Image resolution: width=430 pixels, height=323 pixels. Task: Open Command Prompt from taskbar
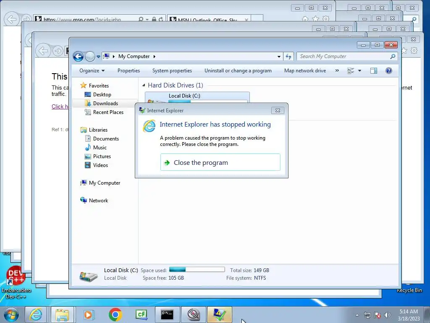point(167,315)
